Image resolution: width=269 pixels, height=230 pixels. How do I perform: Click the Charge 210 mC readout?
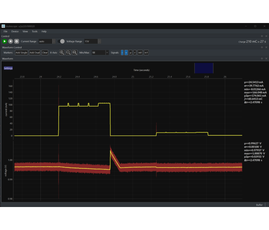tap(252, 41)
